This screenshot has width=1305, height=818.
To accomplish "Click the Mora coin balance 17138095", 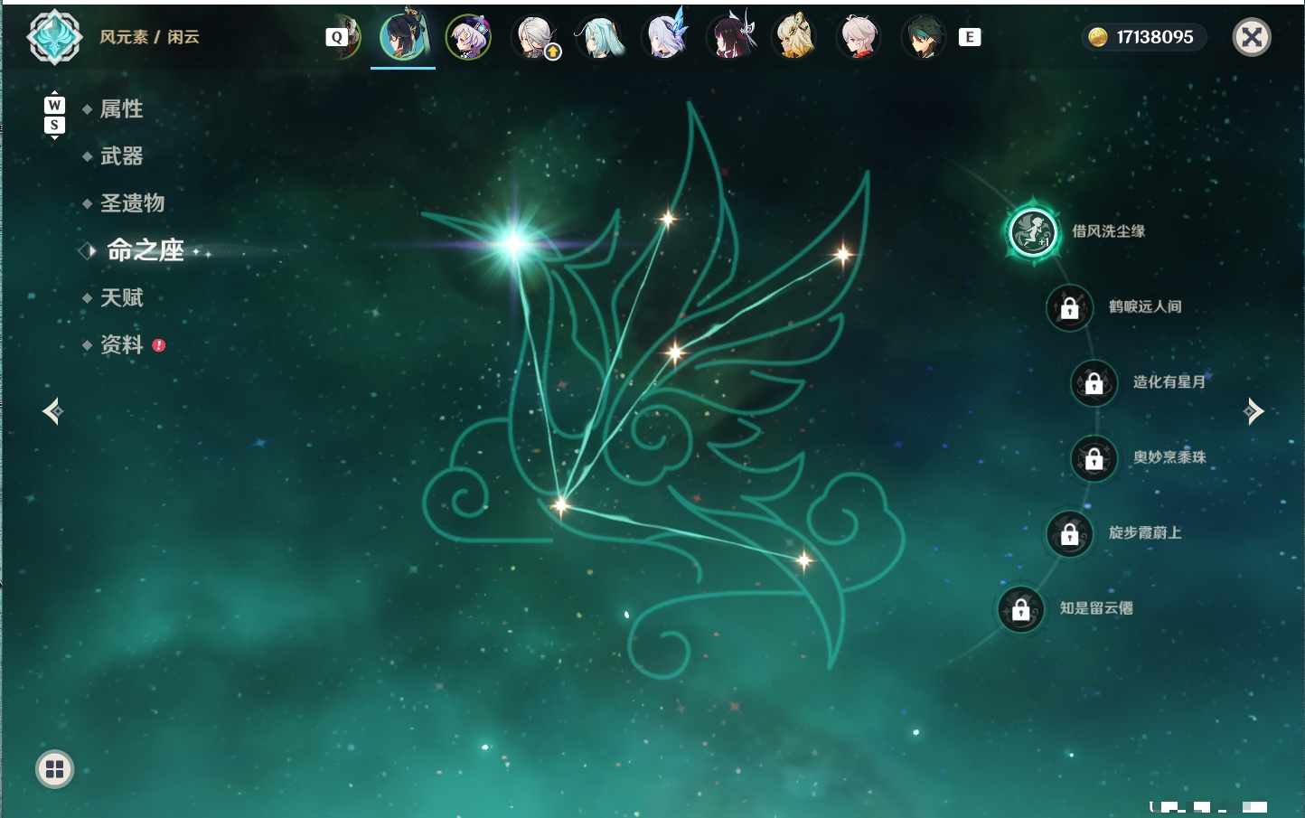I will 1142,37.
